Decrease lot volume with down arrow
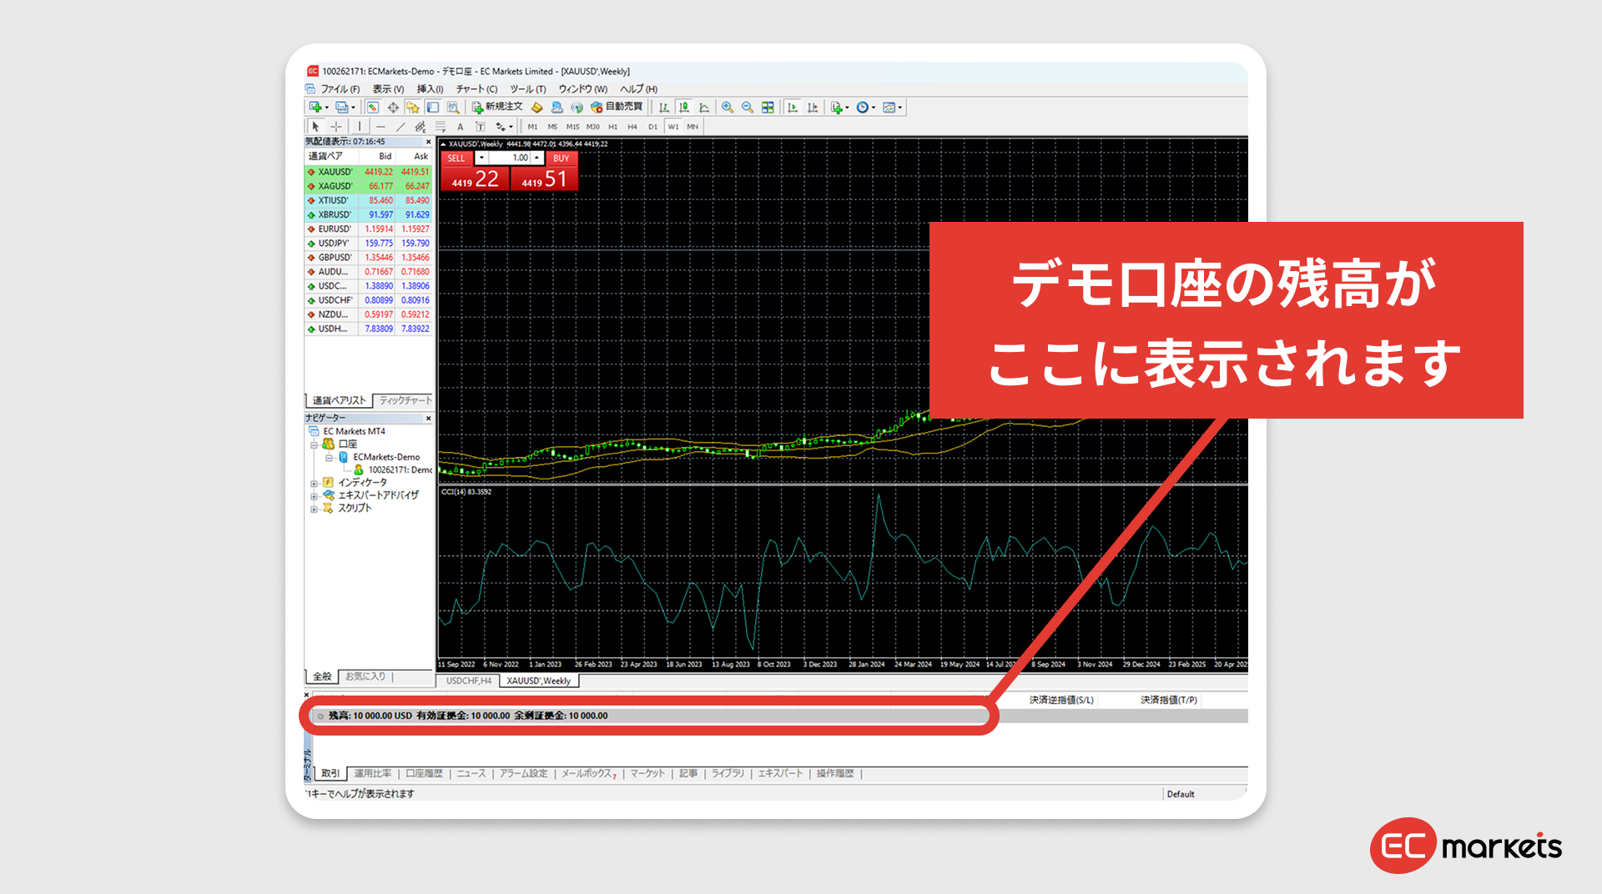 coord(481,158)
